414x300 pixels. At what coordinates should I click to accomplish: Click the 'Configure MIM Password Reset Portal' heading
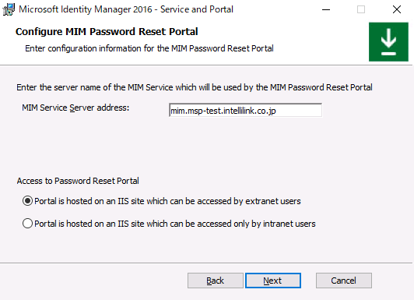pos(107,32)
